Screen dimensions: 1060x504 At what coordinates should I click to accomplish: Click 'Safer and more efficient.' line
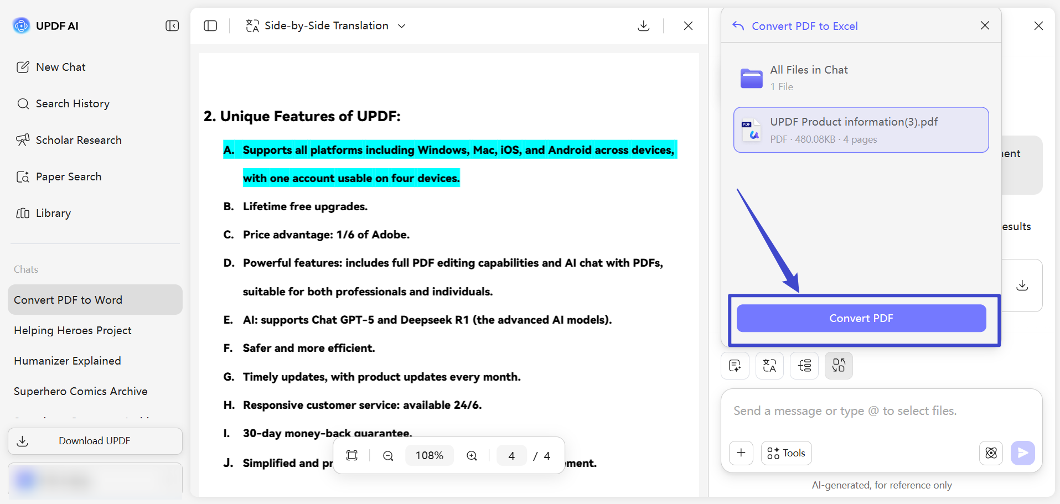(x=309, y=348)
